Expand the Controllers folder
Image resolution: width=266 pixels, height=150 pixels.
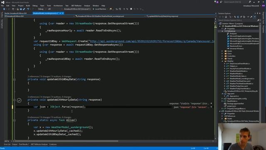pyautogui.click(x=222, y=56)
